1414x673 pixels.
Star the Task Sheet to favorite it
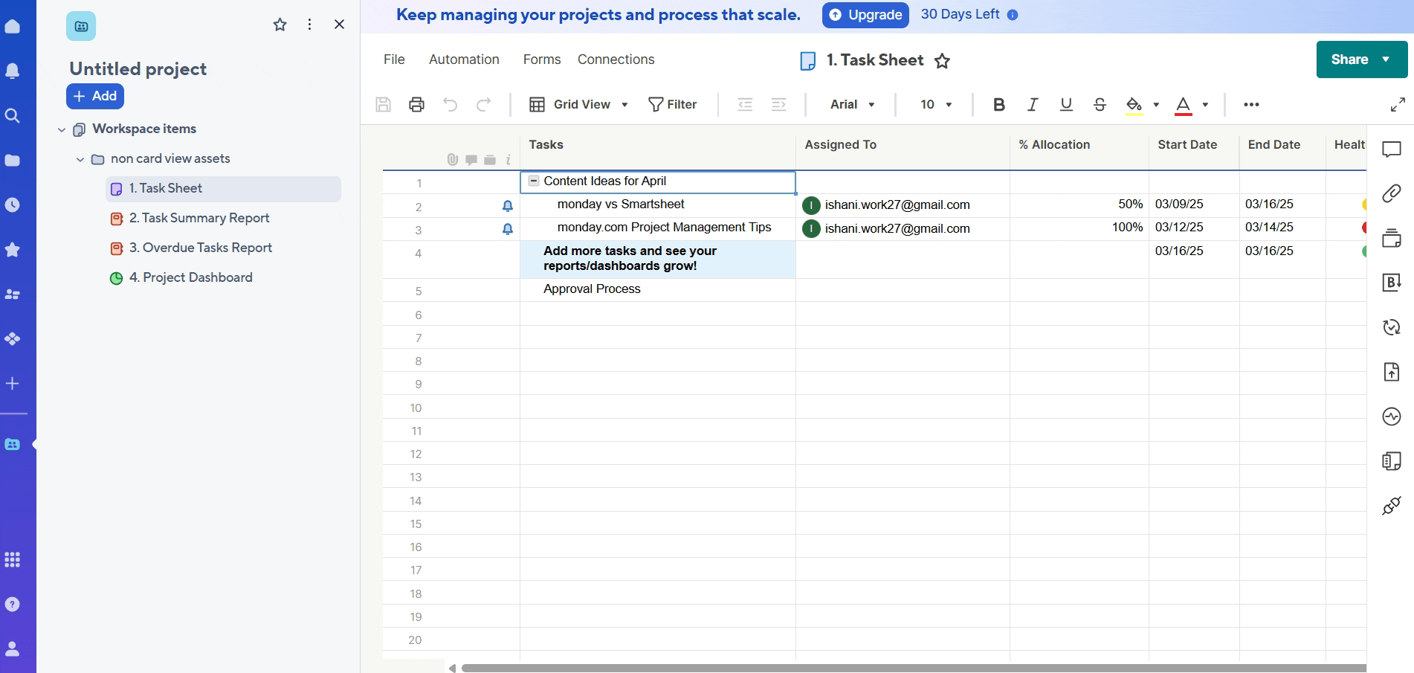(x=942, y=61)
